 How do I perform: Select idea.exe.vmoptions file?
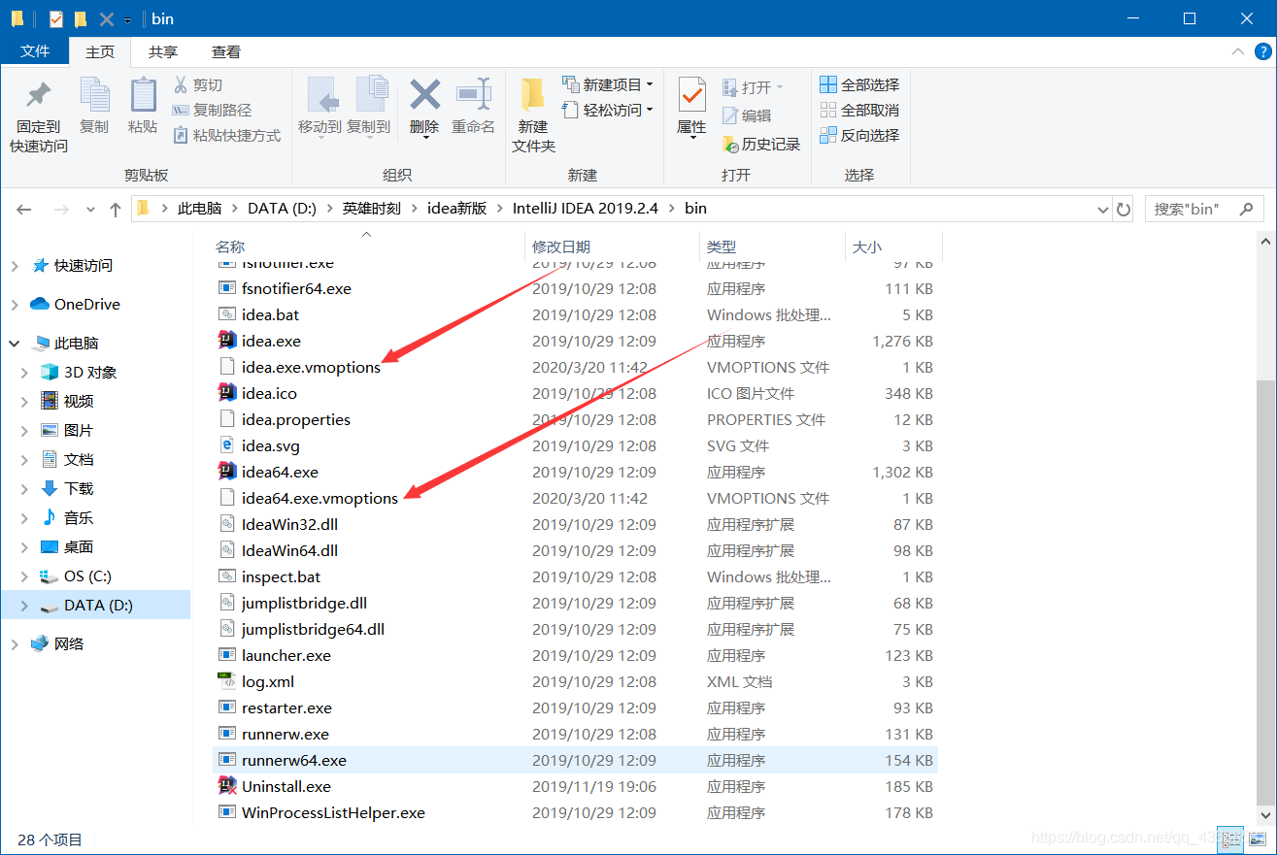pos(311,367)
